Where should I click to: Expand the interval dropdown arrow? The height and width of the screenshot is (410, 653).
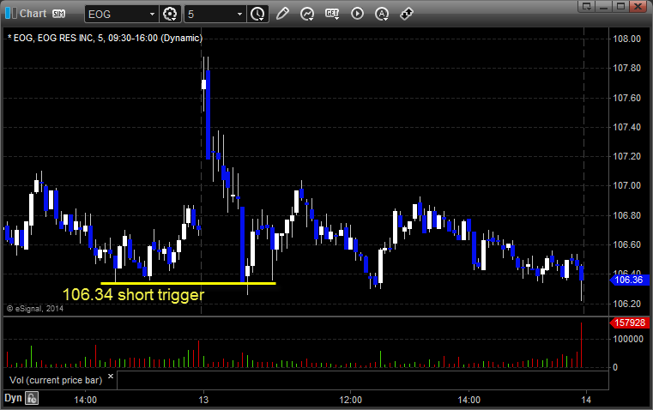(x=240, y=14)
